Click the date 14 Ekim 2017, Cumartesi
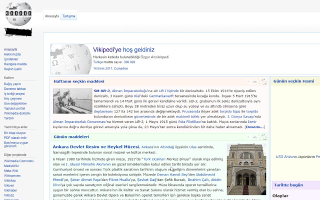The height and width of the screenshot is (200, 320). click(110, 68)
